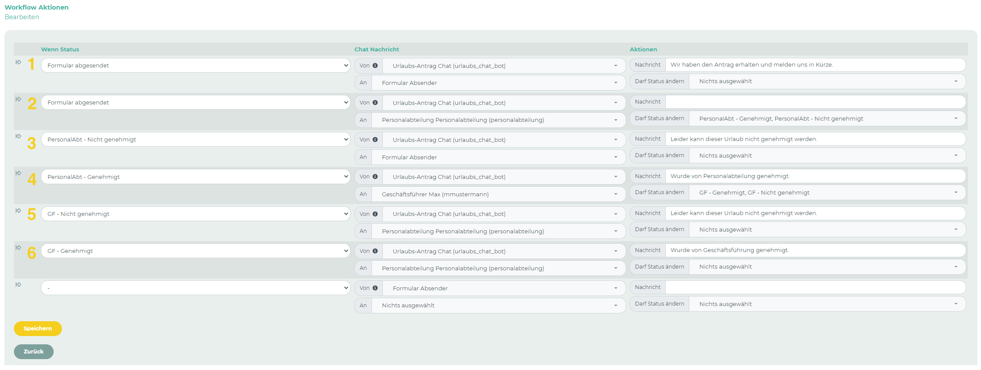
Task: Open the Von dropdown showing 'Formular Absender' in the last row
Action: [x=504, y=288]
